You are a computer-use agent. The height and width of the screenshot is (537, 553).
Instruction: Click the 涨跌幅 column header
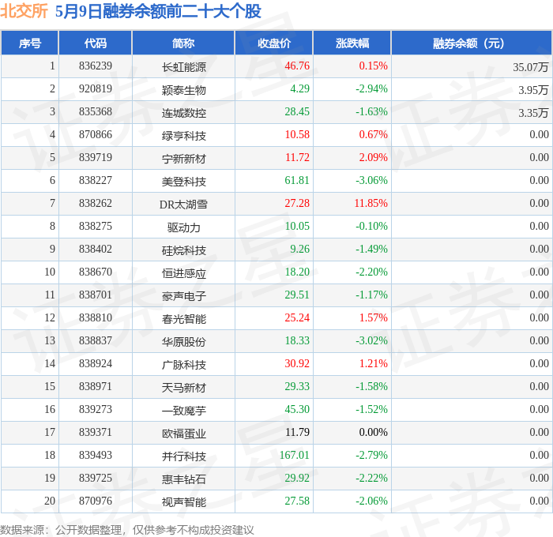(352, 43)
